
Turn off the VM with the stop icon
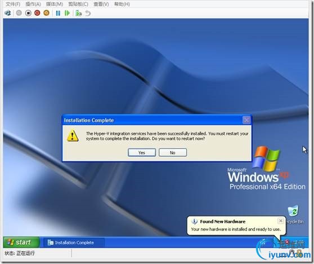(28, 13)
